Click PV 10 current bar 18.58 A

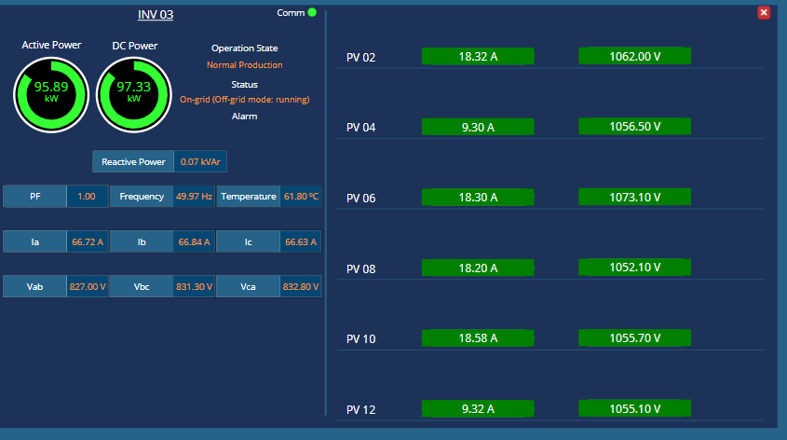pos(478,338)
